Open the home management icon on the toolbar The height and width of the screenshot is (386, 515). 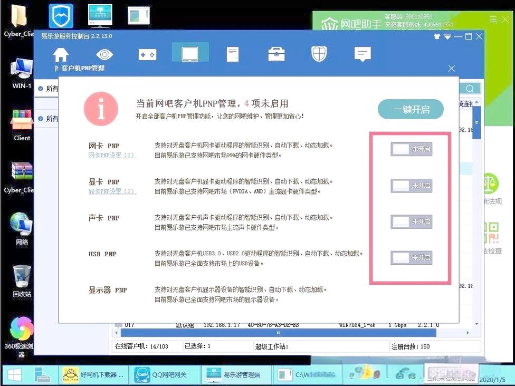tap(61, 54)
